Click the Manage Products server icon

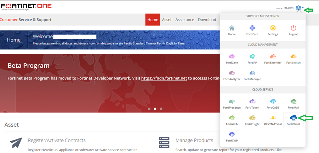pyautogui.click(x=164, y=142)
